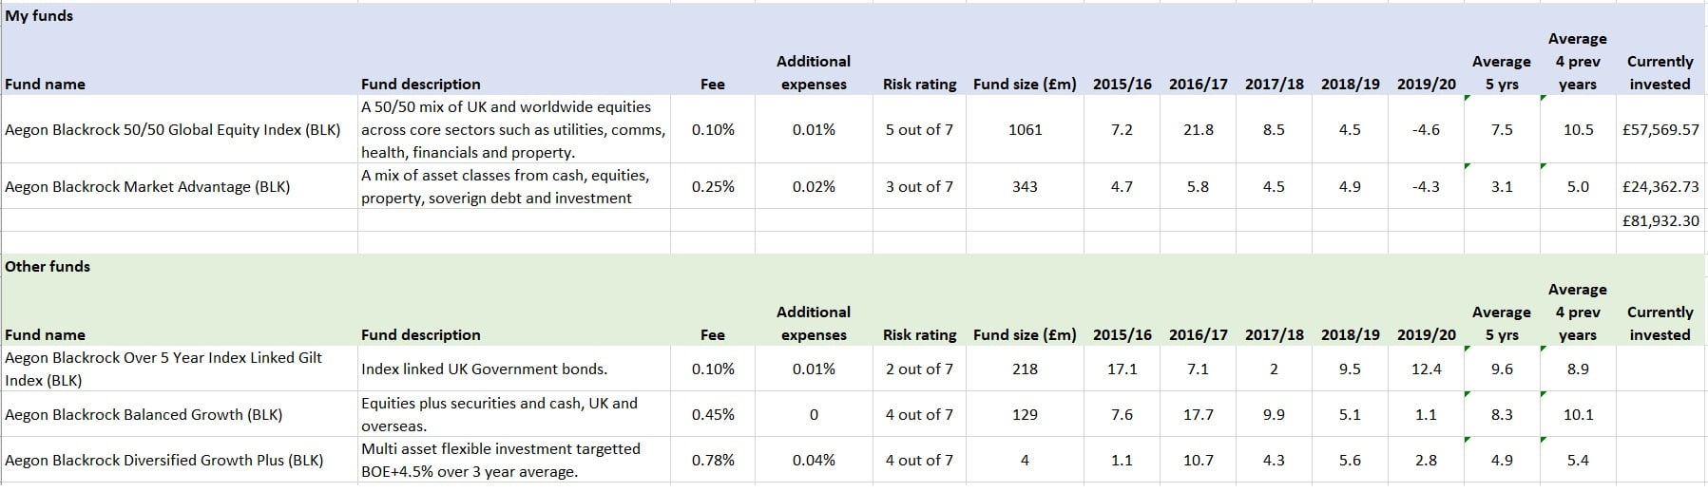Click 'Index linked UK Government bonds.' description
The height and width of the screenshot is (492, 1708).
tap(484, 369)
